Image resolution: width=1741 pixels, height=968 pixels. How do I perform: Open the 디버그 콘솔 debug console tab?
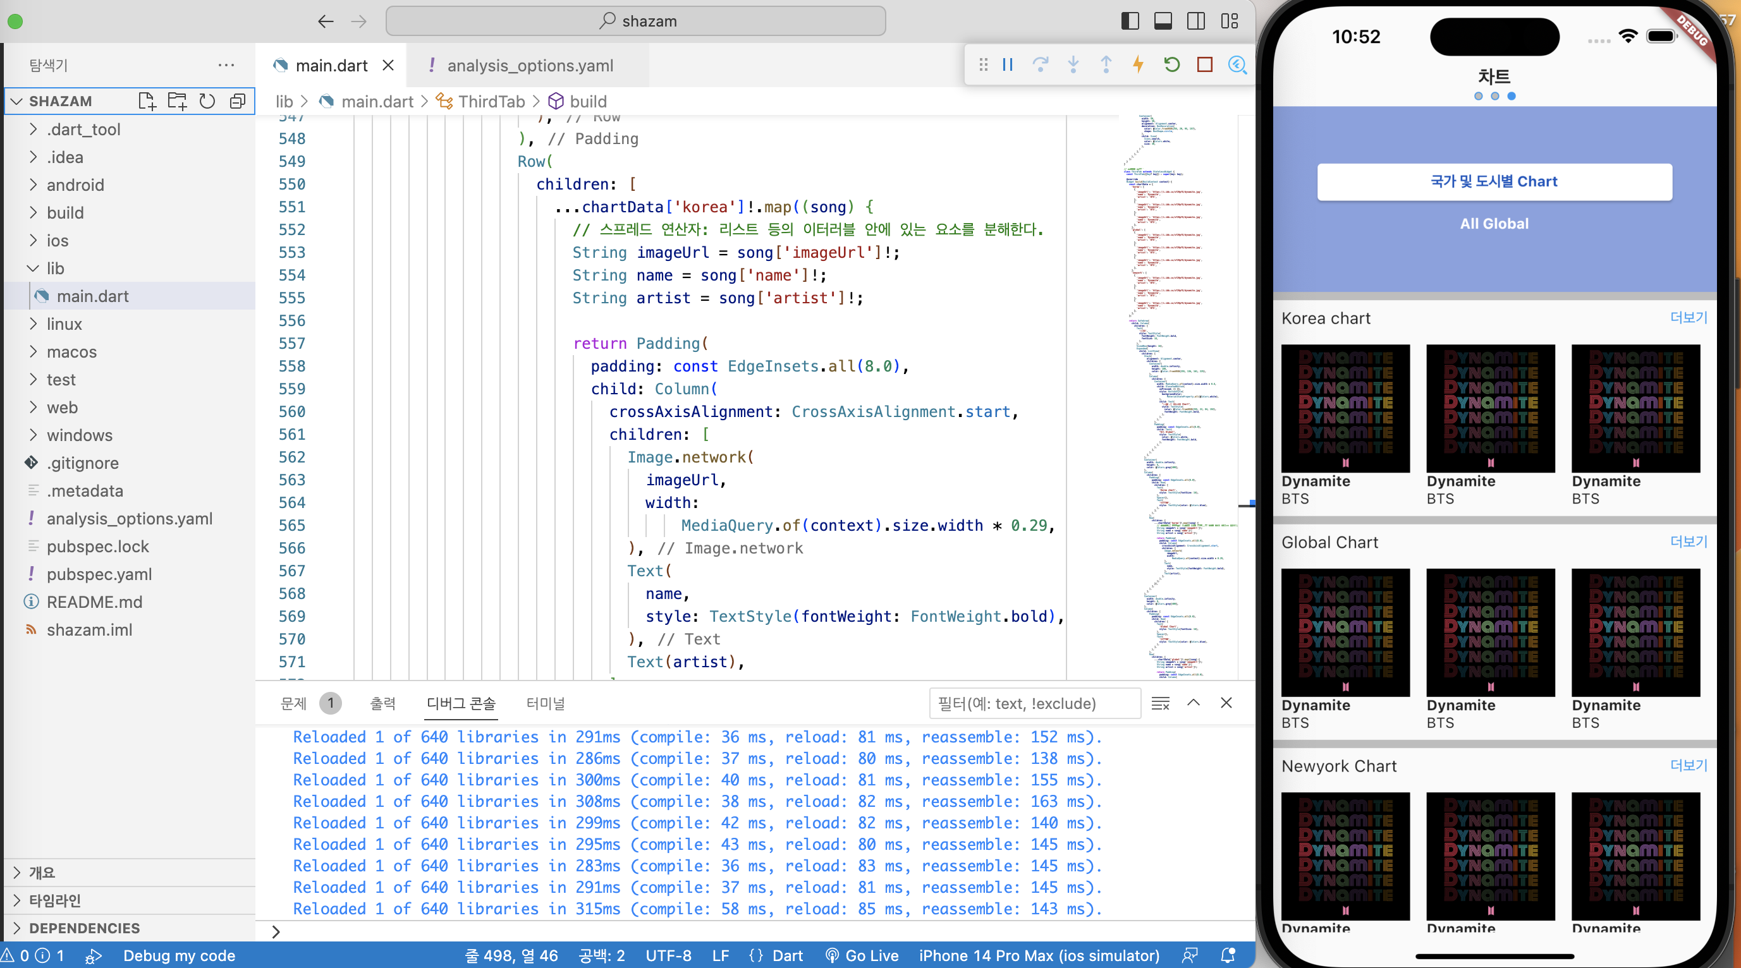click(461, 703)
